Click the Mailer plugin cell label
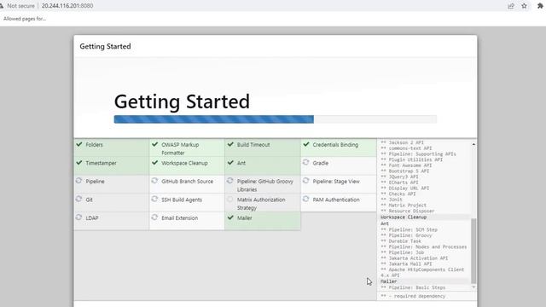This screenshot has width=546, height=307. [245, 218]
